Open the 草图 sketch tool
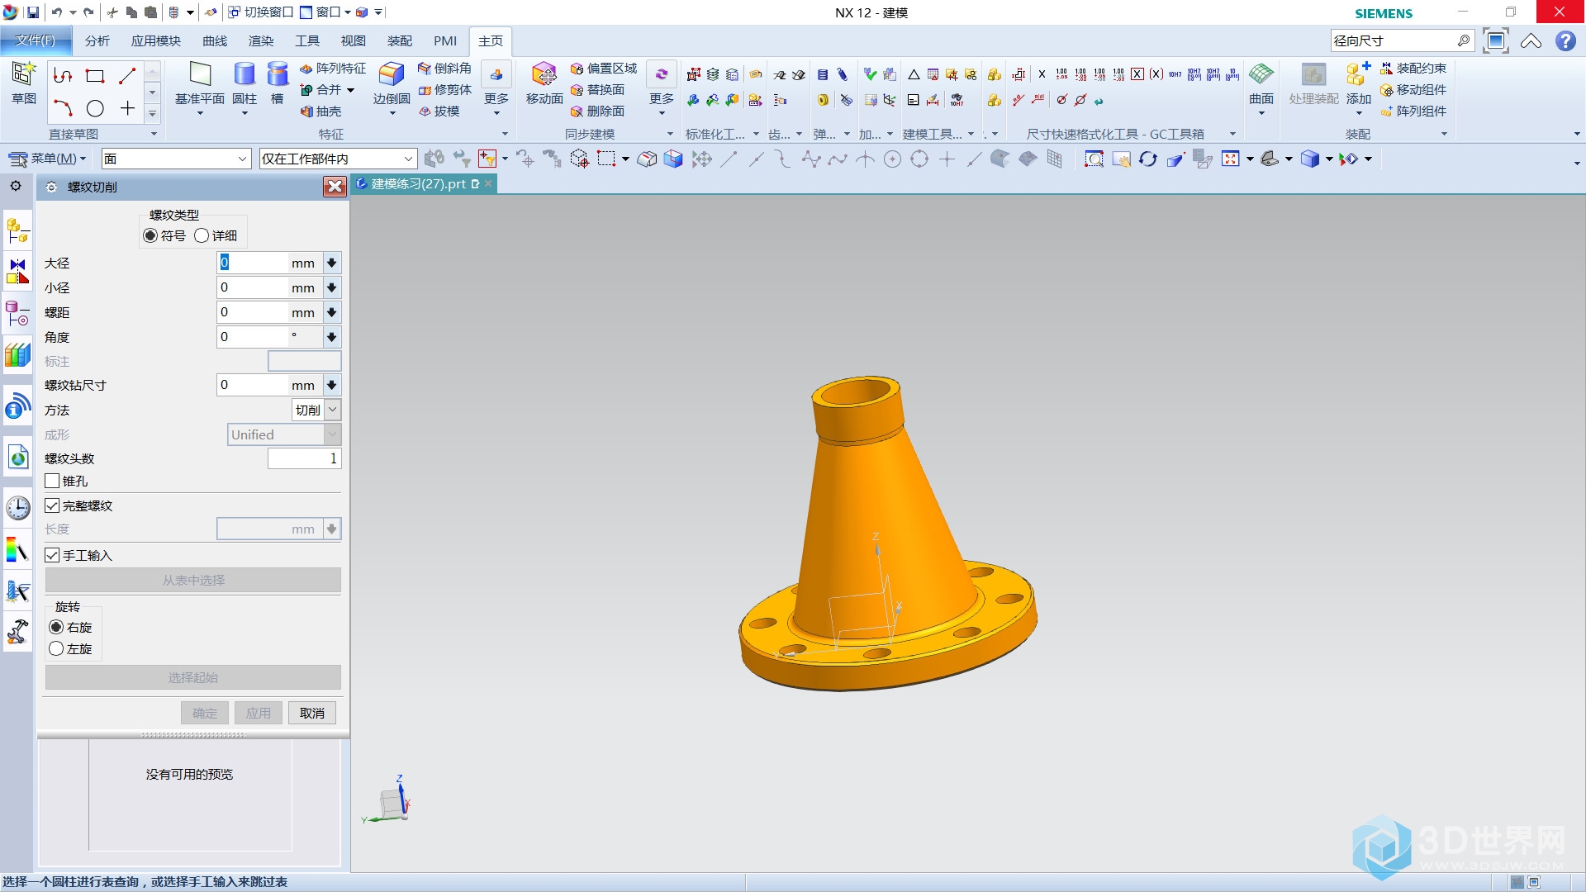Image resolution: width=1586 pixels, height=892 pixels. 23,83
